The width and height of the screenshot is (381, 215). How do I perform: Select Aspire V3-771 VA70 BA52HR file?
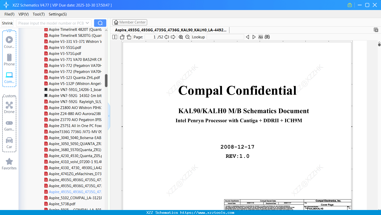click(x=73, y=60)
